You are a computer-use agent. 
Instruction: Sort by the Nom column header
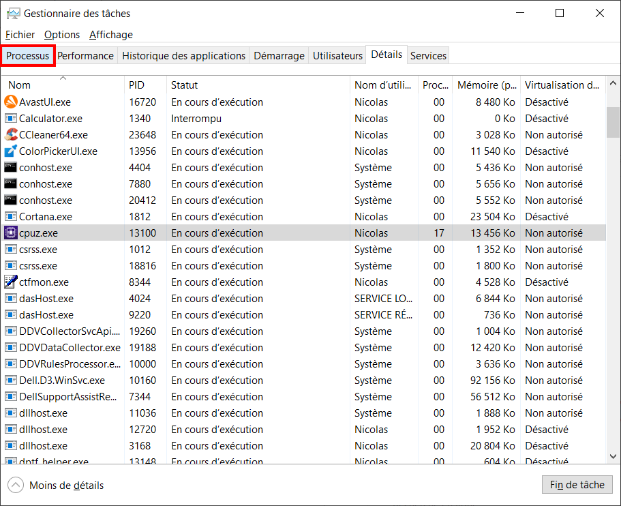[63, 85]
